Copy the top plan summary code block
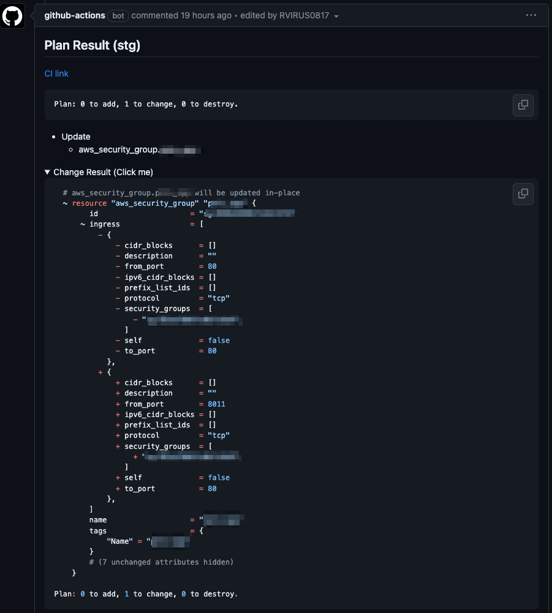 523,105
